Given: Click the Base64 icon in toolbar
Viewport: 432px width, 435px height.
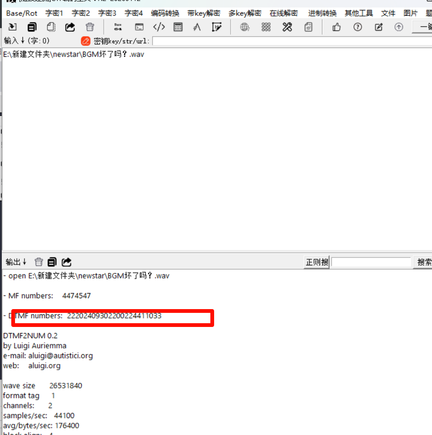Looking at the screenshot, I should 118,27.
